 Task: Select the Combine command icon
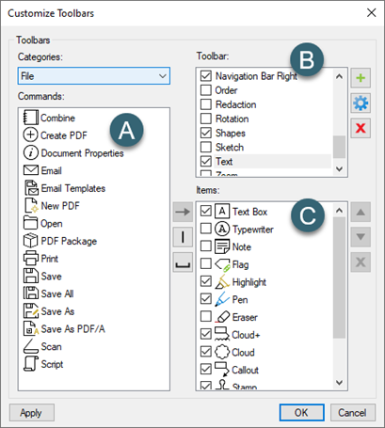pyautogui.click(x=31, y=118)
